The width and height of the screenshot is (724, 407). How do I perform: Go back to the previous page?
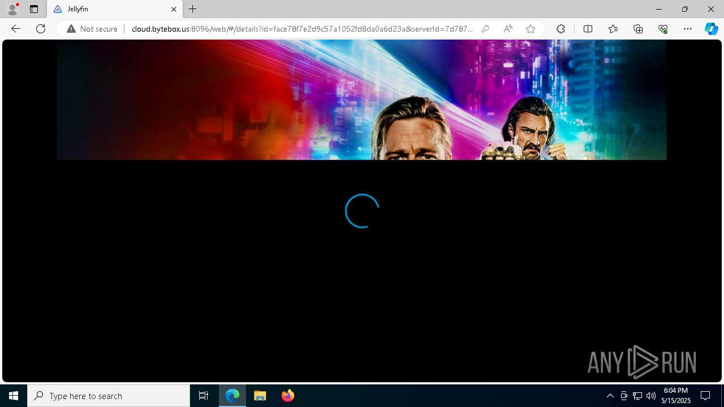[x=16, y=29]
